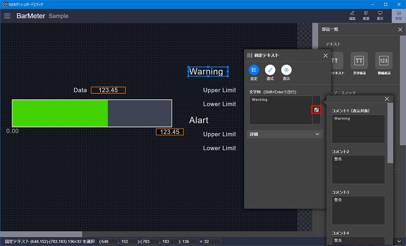406x246 pixels.
Task: Close the 固定テキスト panel
Action: pyautogui.click(x=325, y=56)
